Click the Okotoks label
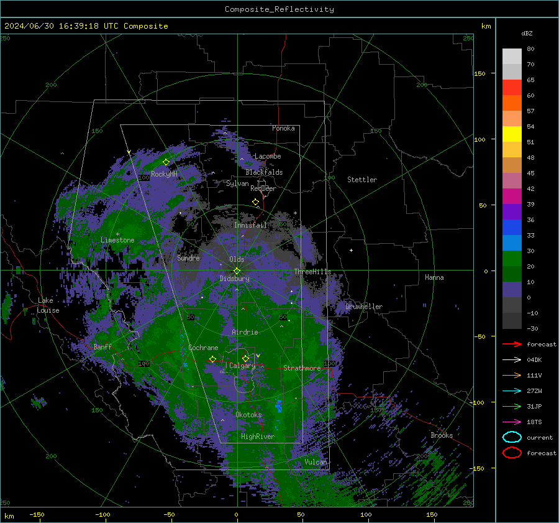Image resolution: width=559 pixels, height=523 pixels. pos(248,414)
